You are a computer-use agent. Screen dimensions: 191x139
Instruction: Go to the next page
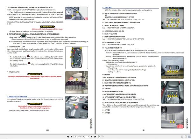(x=92, y=137)
